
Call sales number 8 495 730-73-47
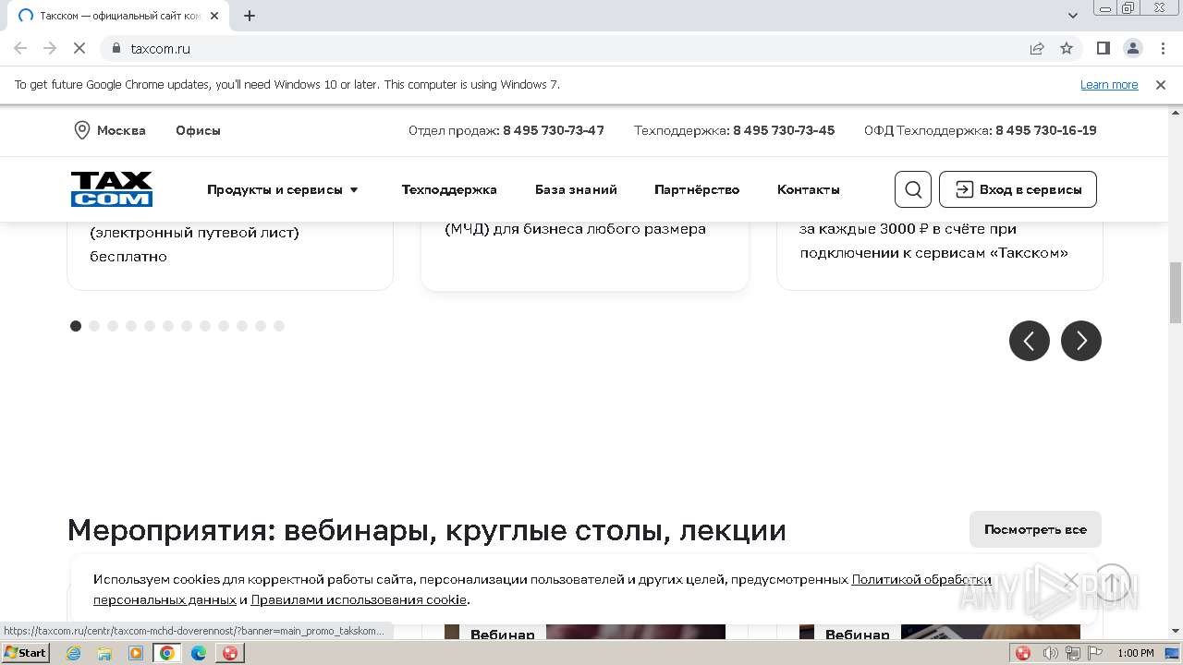pyautogui.click(x=554, y=130)
